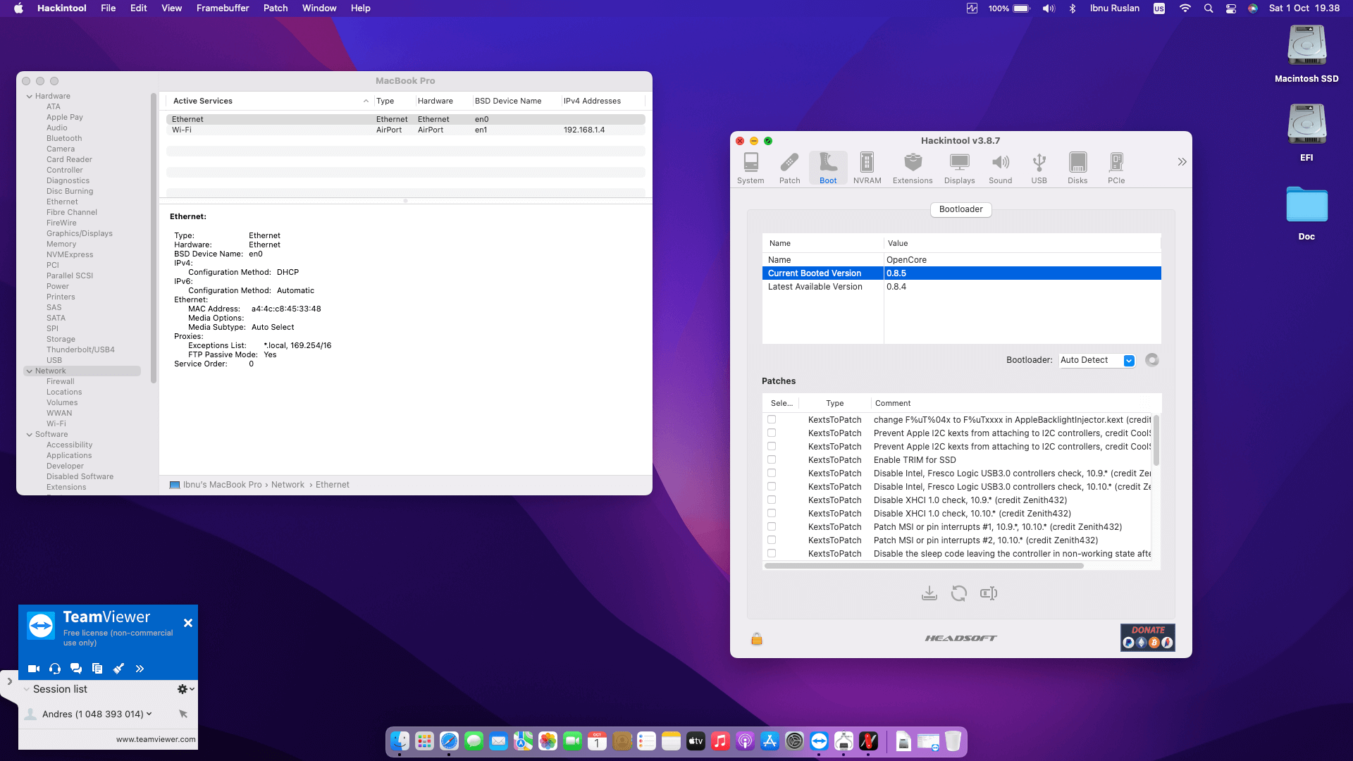The width and height of the screenshot is (1353, 761).
Task: Go to the USB section
Action: click(1039, 168)
